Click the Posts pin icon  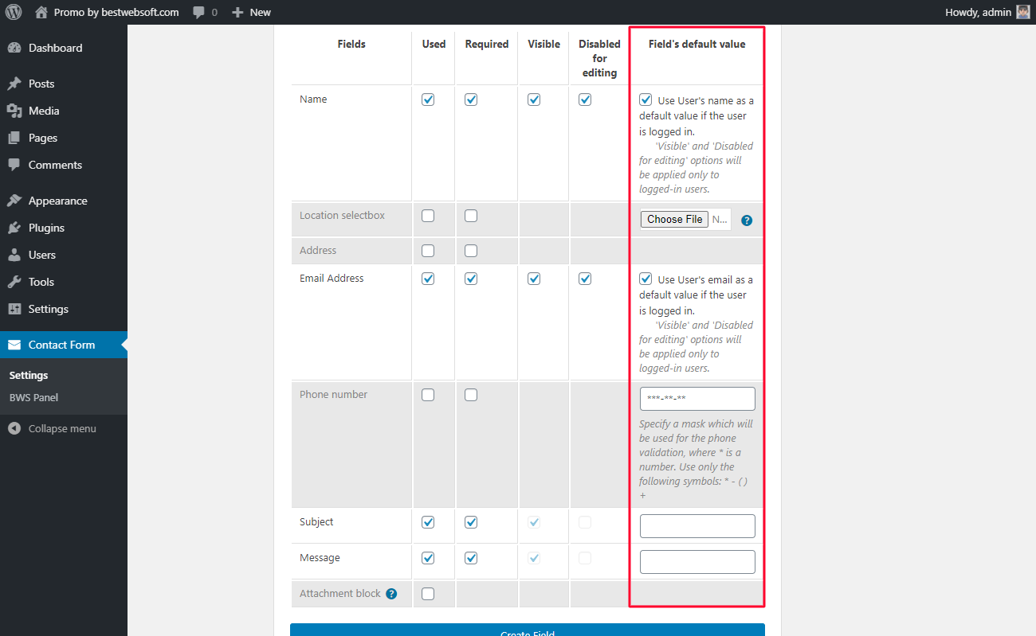14,84
